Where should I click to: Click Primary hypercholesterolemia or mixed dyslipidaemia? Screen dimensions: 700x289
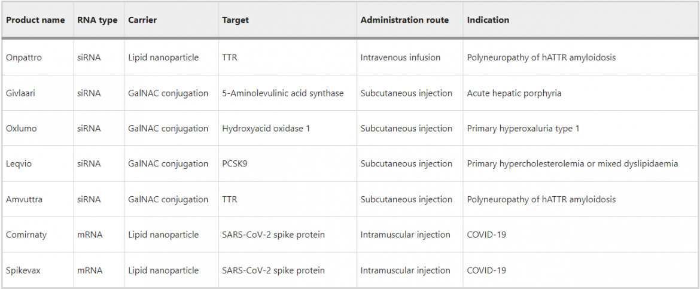(x=573, y=164)
